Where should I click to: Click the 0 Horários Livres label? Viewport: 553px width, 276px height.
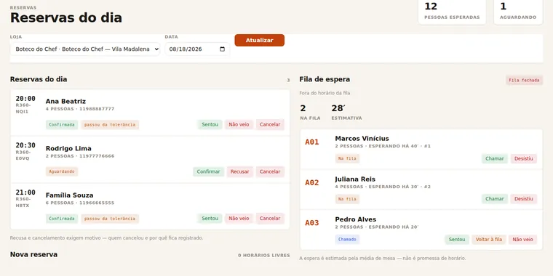[264, 256]
